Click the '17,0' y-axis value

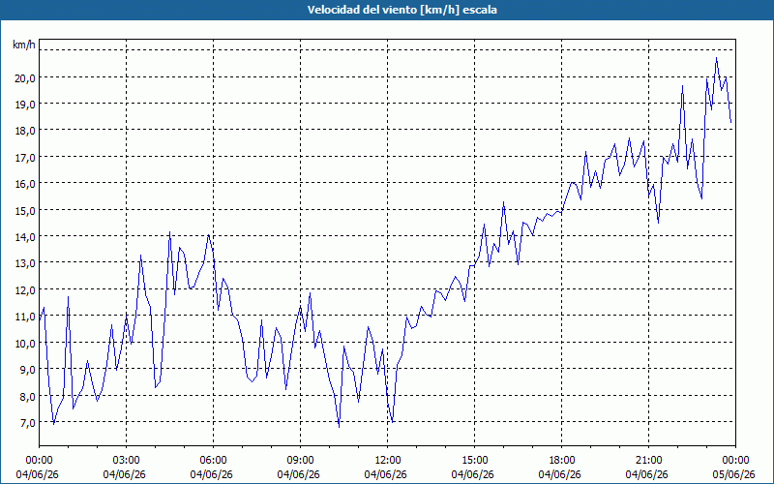pyautogui.click(x=25, y=157)
